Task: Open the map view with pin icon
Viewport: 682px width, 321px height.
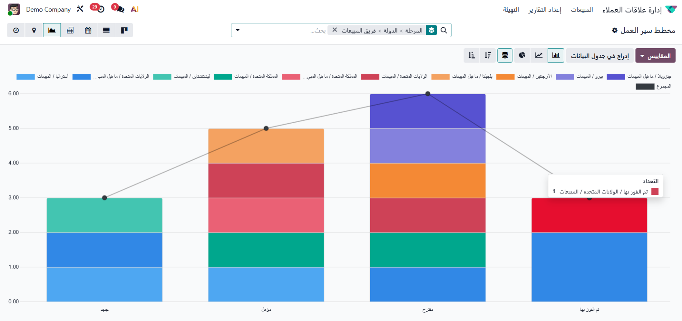Action: pyautogui.click(x=34, y=30)
